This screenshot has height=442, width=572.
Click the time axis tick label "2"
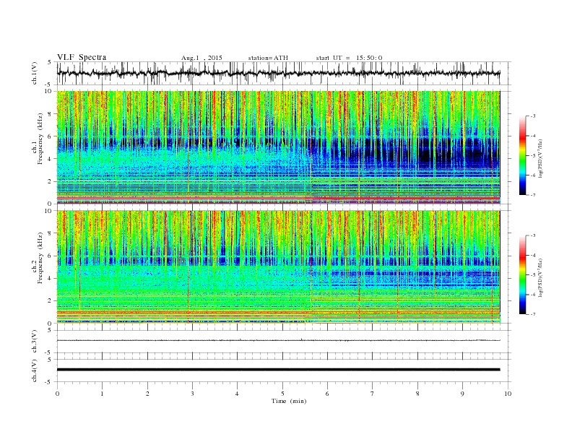pos(147,394)
